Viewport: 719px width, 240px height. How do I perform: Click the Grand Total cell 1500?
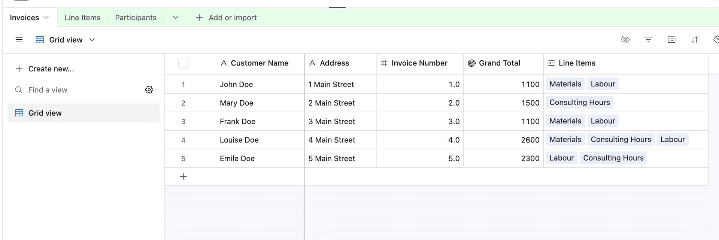coord(504,103)
